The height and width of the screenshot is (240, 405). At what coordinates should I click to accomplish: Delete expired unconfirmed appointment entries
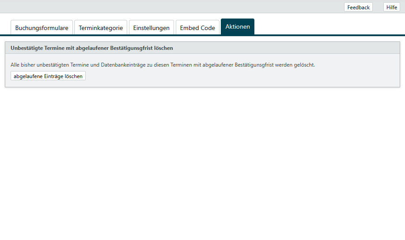pyautogui.click(x=48, y=76)
